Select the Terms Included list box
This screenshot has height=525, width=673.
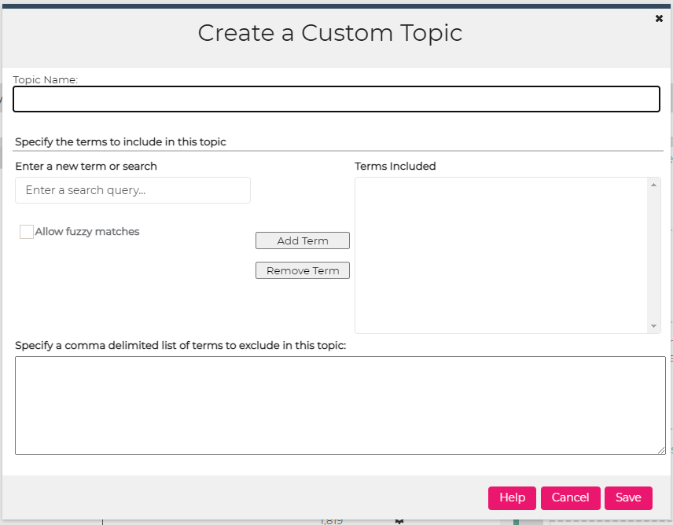click(x=502, y=255)
